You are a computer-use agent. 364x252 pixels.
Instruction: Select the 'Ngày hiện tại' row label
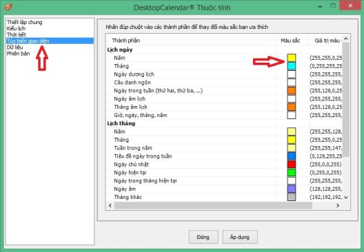tap(130, 173)
